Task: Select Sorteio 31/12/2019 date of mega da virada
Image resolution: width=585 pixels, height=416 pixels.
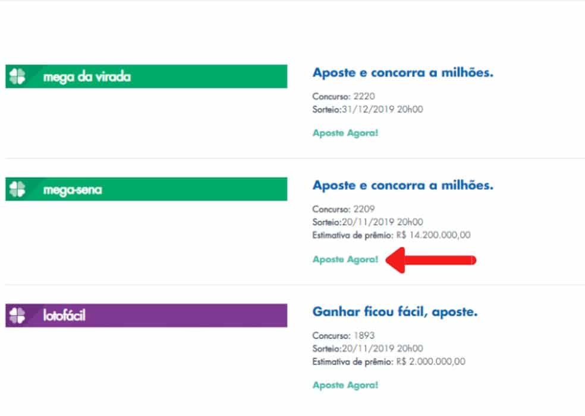Action: [367, 109]
